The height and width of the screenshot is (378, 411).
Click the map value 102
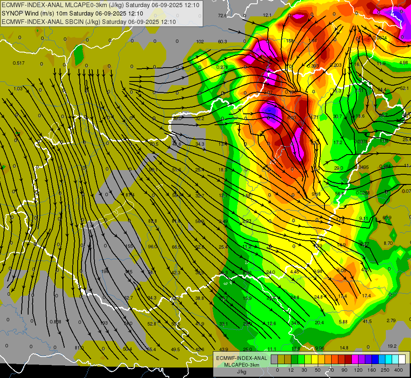(x=200, y=42)
